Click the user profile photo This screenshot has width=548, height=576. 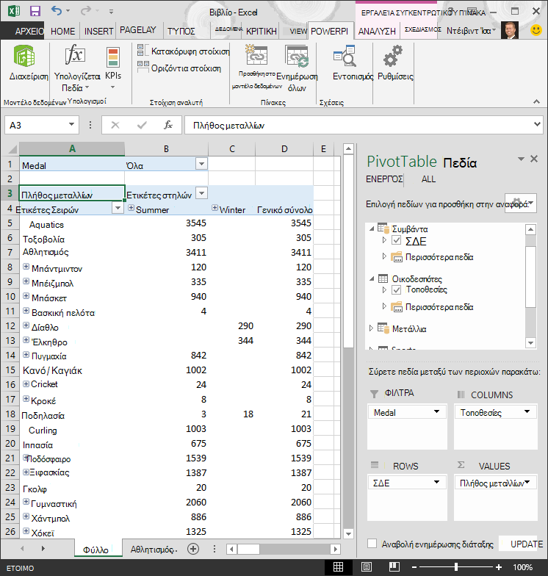pos(510,30)
